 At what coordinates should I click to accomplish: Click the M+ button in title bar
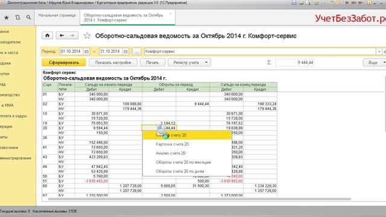[354, 2]
